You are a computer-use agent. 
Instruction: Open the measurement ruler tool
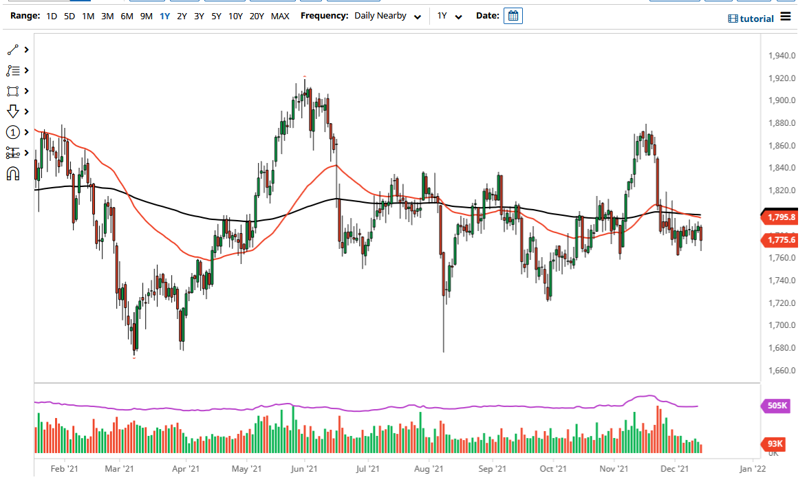(13, 153)
